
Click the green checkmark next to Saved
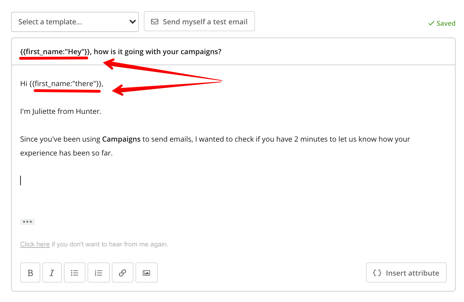point(431,23)
